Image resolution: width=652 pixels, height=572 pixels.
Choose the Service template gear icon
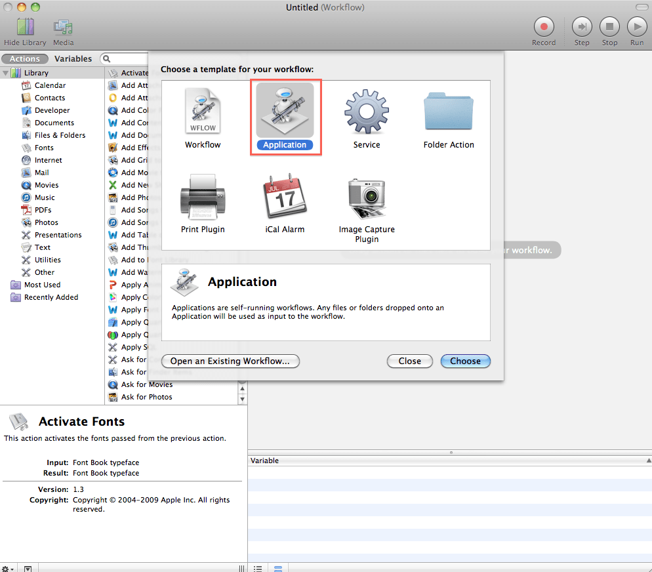366,112
